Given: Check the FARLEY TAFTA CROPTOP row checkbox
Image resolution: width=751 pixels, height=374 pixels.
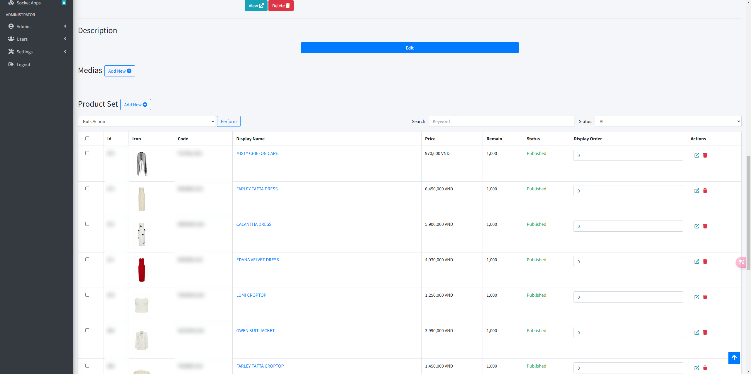Looking at the screenshot, I should pos(87,366).
